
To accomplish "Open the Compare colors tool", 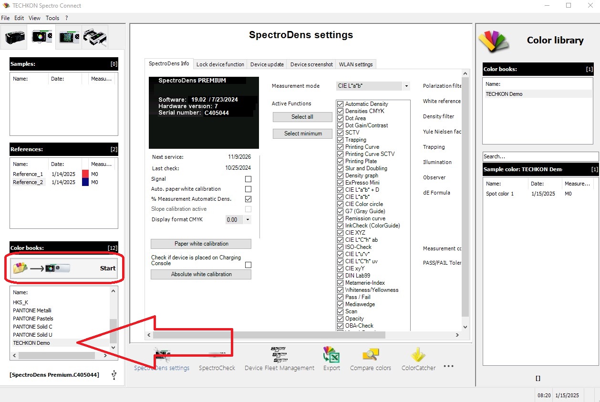I will (x=371, y=359).
